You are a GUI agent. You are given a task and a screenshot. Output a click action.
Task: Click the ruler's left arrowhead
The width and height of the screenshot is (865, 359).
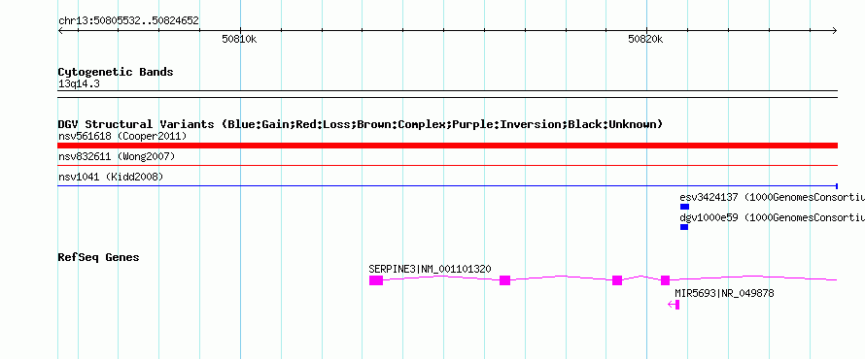60,31
